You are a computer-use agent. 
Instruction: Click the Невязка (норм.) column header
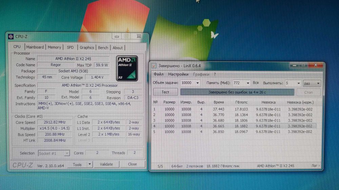300,102
